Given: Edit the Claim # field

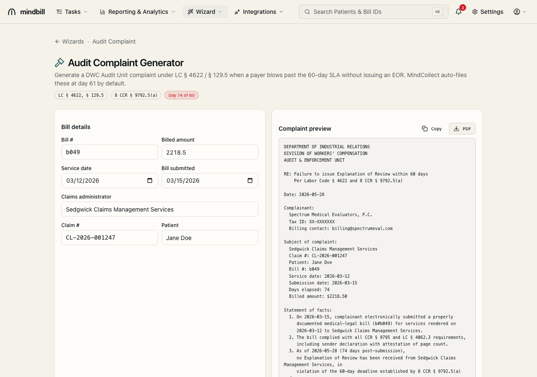Looking at the screenshot, I should coord(109,238).
